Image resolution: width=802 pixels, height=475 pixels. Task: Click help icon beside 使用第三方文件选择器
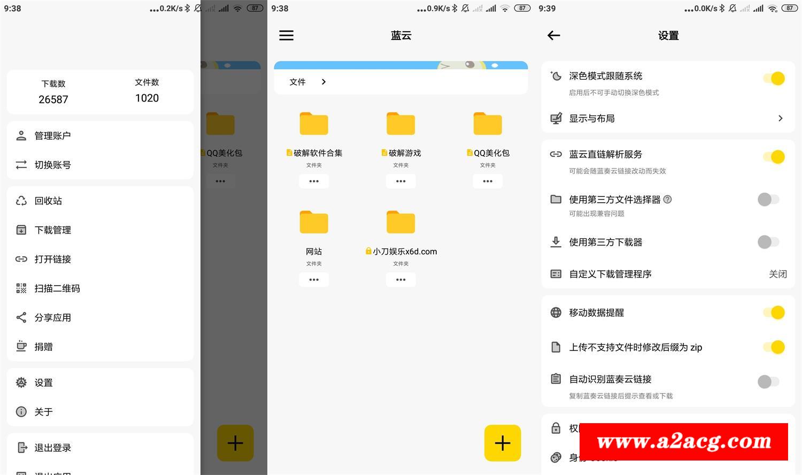pyautogui.click(x=667, y=200)
